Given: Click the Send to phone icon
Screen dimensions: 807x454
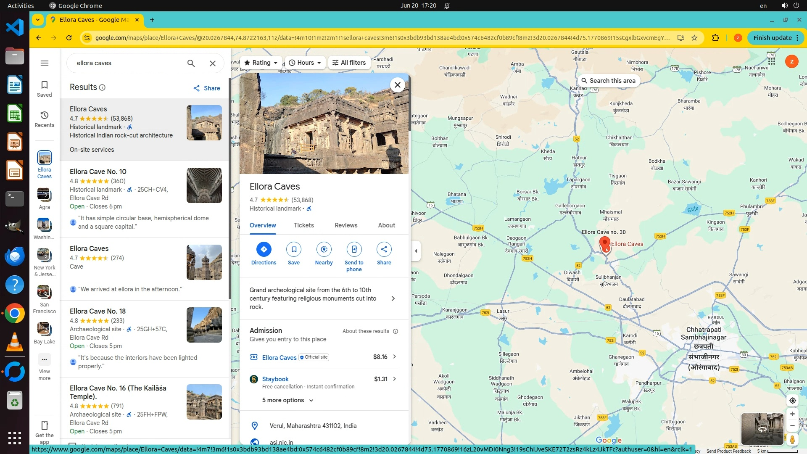Looking at the screenshot, I should [x=354, y=250].
